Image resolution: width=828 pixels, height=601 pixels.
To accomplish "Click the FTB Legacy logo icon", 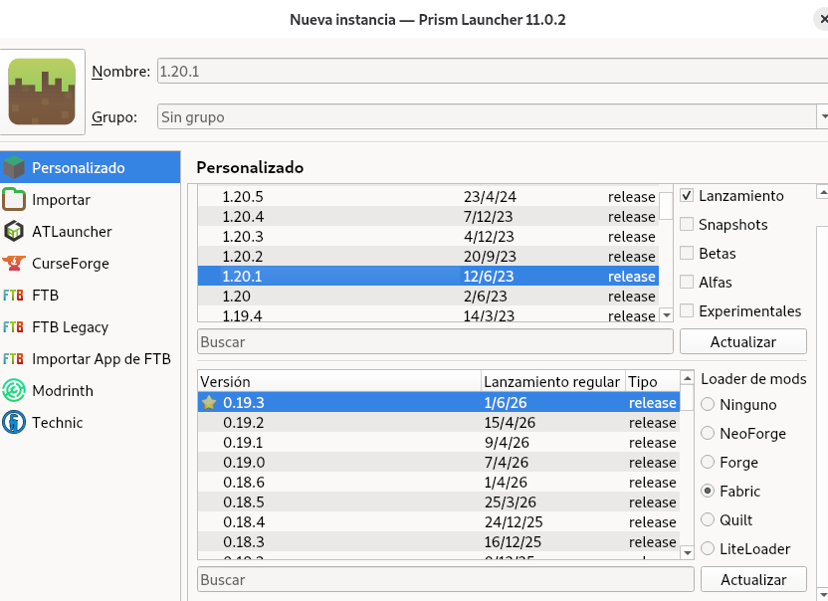I will pos(13,327).
